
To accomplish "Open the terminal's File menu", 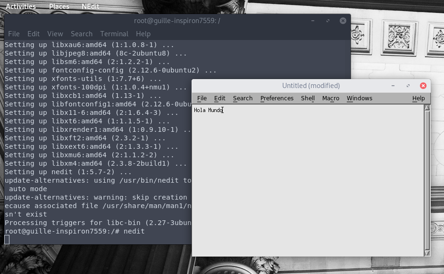I will pos(14,34).
